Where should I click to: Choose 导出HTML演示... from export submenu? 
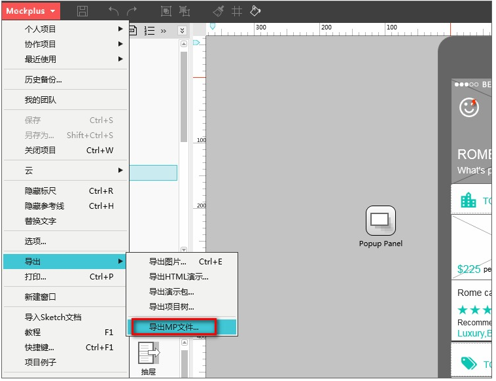tap(182, 277)
